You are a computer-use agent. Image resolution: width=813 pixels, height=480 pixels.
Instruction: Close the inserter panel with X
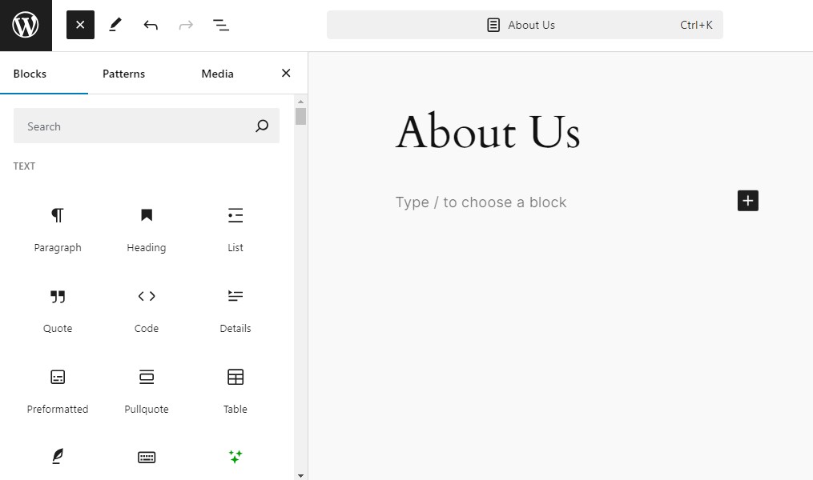point(286,73)
